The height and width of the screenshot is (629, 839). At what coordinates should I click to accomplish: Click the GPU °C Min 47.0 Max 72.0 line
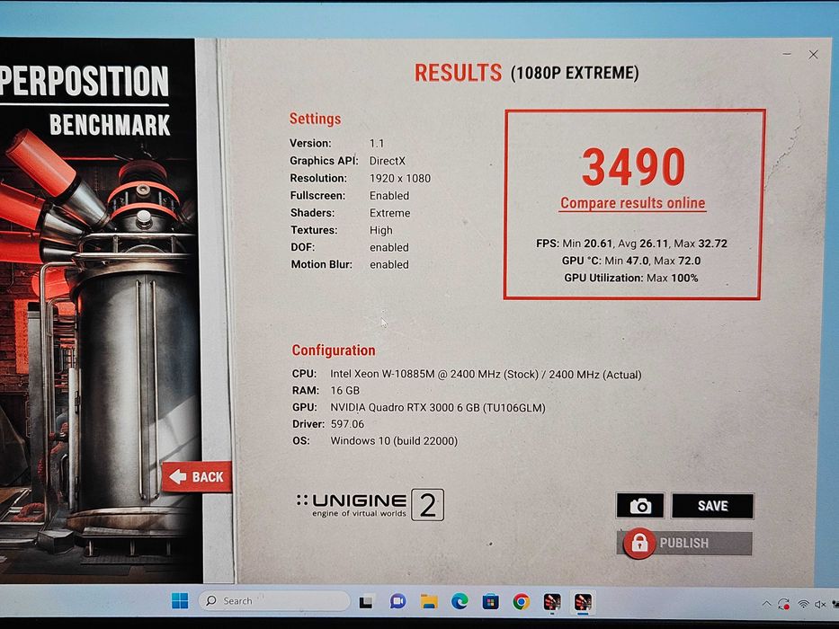(x=631, y=261)
